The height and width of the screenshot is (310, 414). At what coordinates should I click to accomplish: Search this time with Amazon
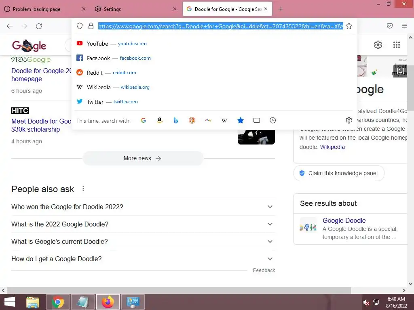point(159,120)
